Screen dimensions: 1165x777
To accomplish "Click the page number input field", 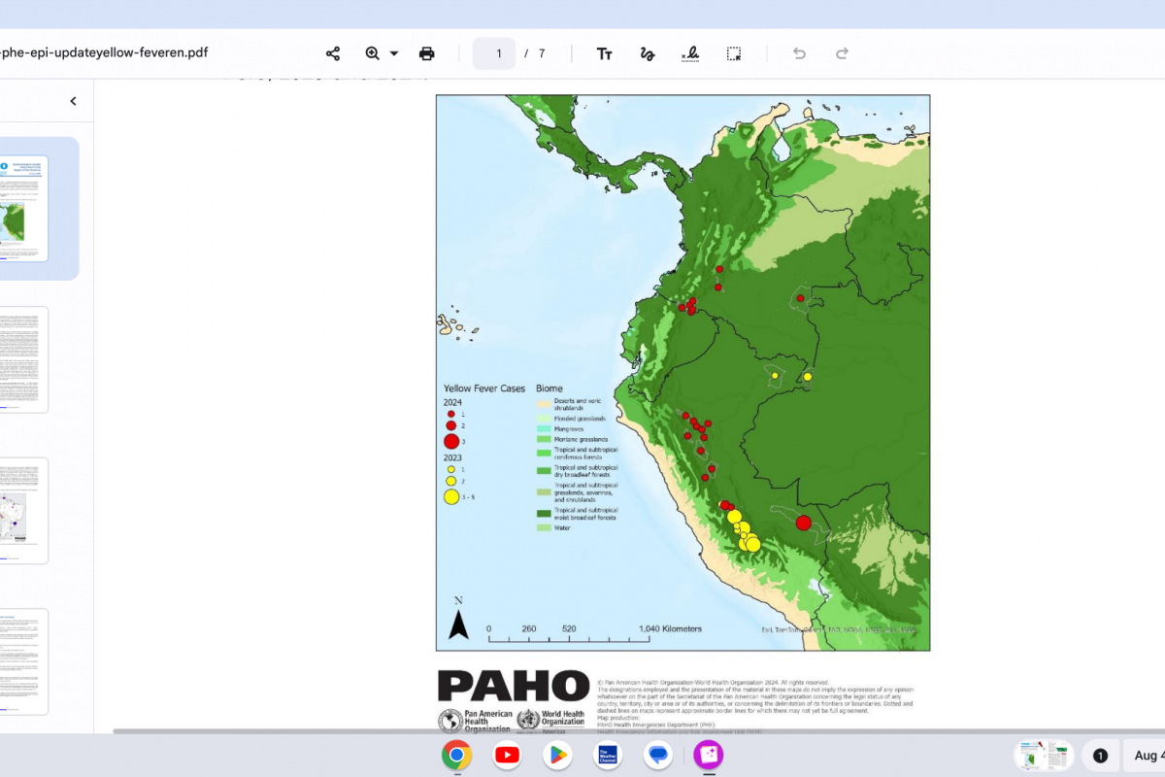I will click(x=494, y=53).
